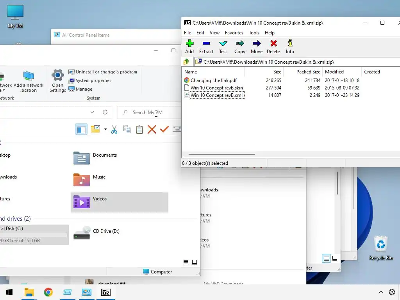Move the 7-Zip horizontal scrollbar thumb

(x=222, y=154)
